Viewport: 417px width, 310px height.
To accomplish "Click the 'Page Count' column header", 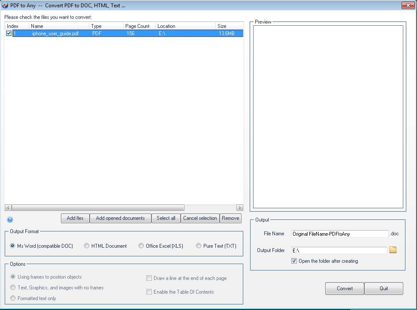I will coord(138,26).
